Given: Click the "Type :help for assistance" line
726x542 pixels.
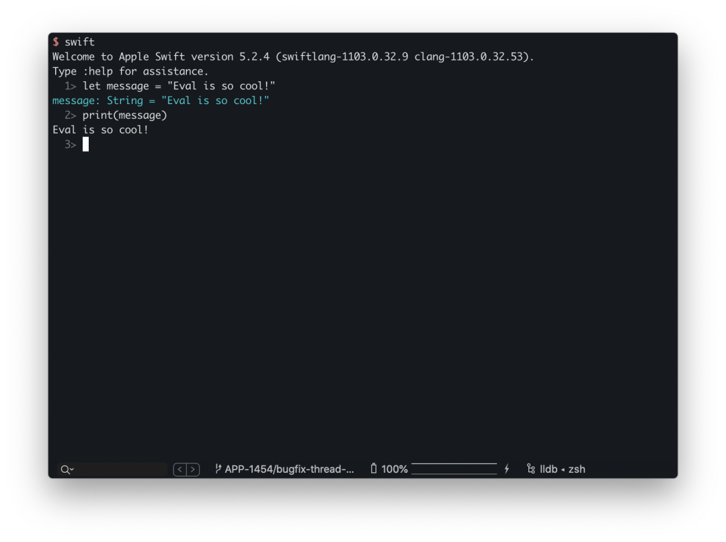Looking at the screenshot, I should (130, 71).
